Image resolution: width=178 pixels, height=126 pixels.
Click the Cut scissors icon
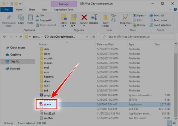(x=37, y=16)
